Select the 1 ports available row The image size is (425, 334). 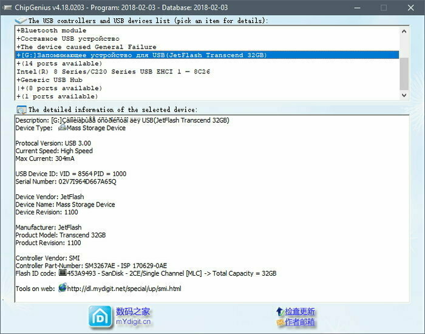pyautogui.click(x=207, y=96)
